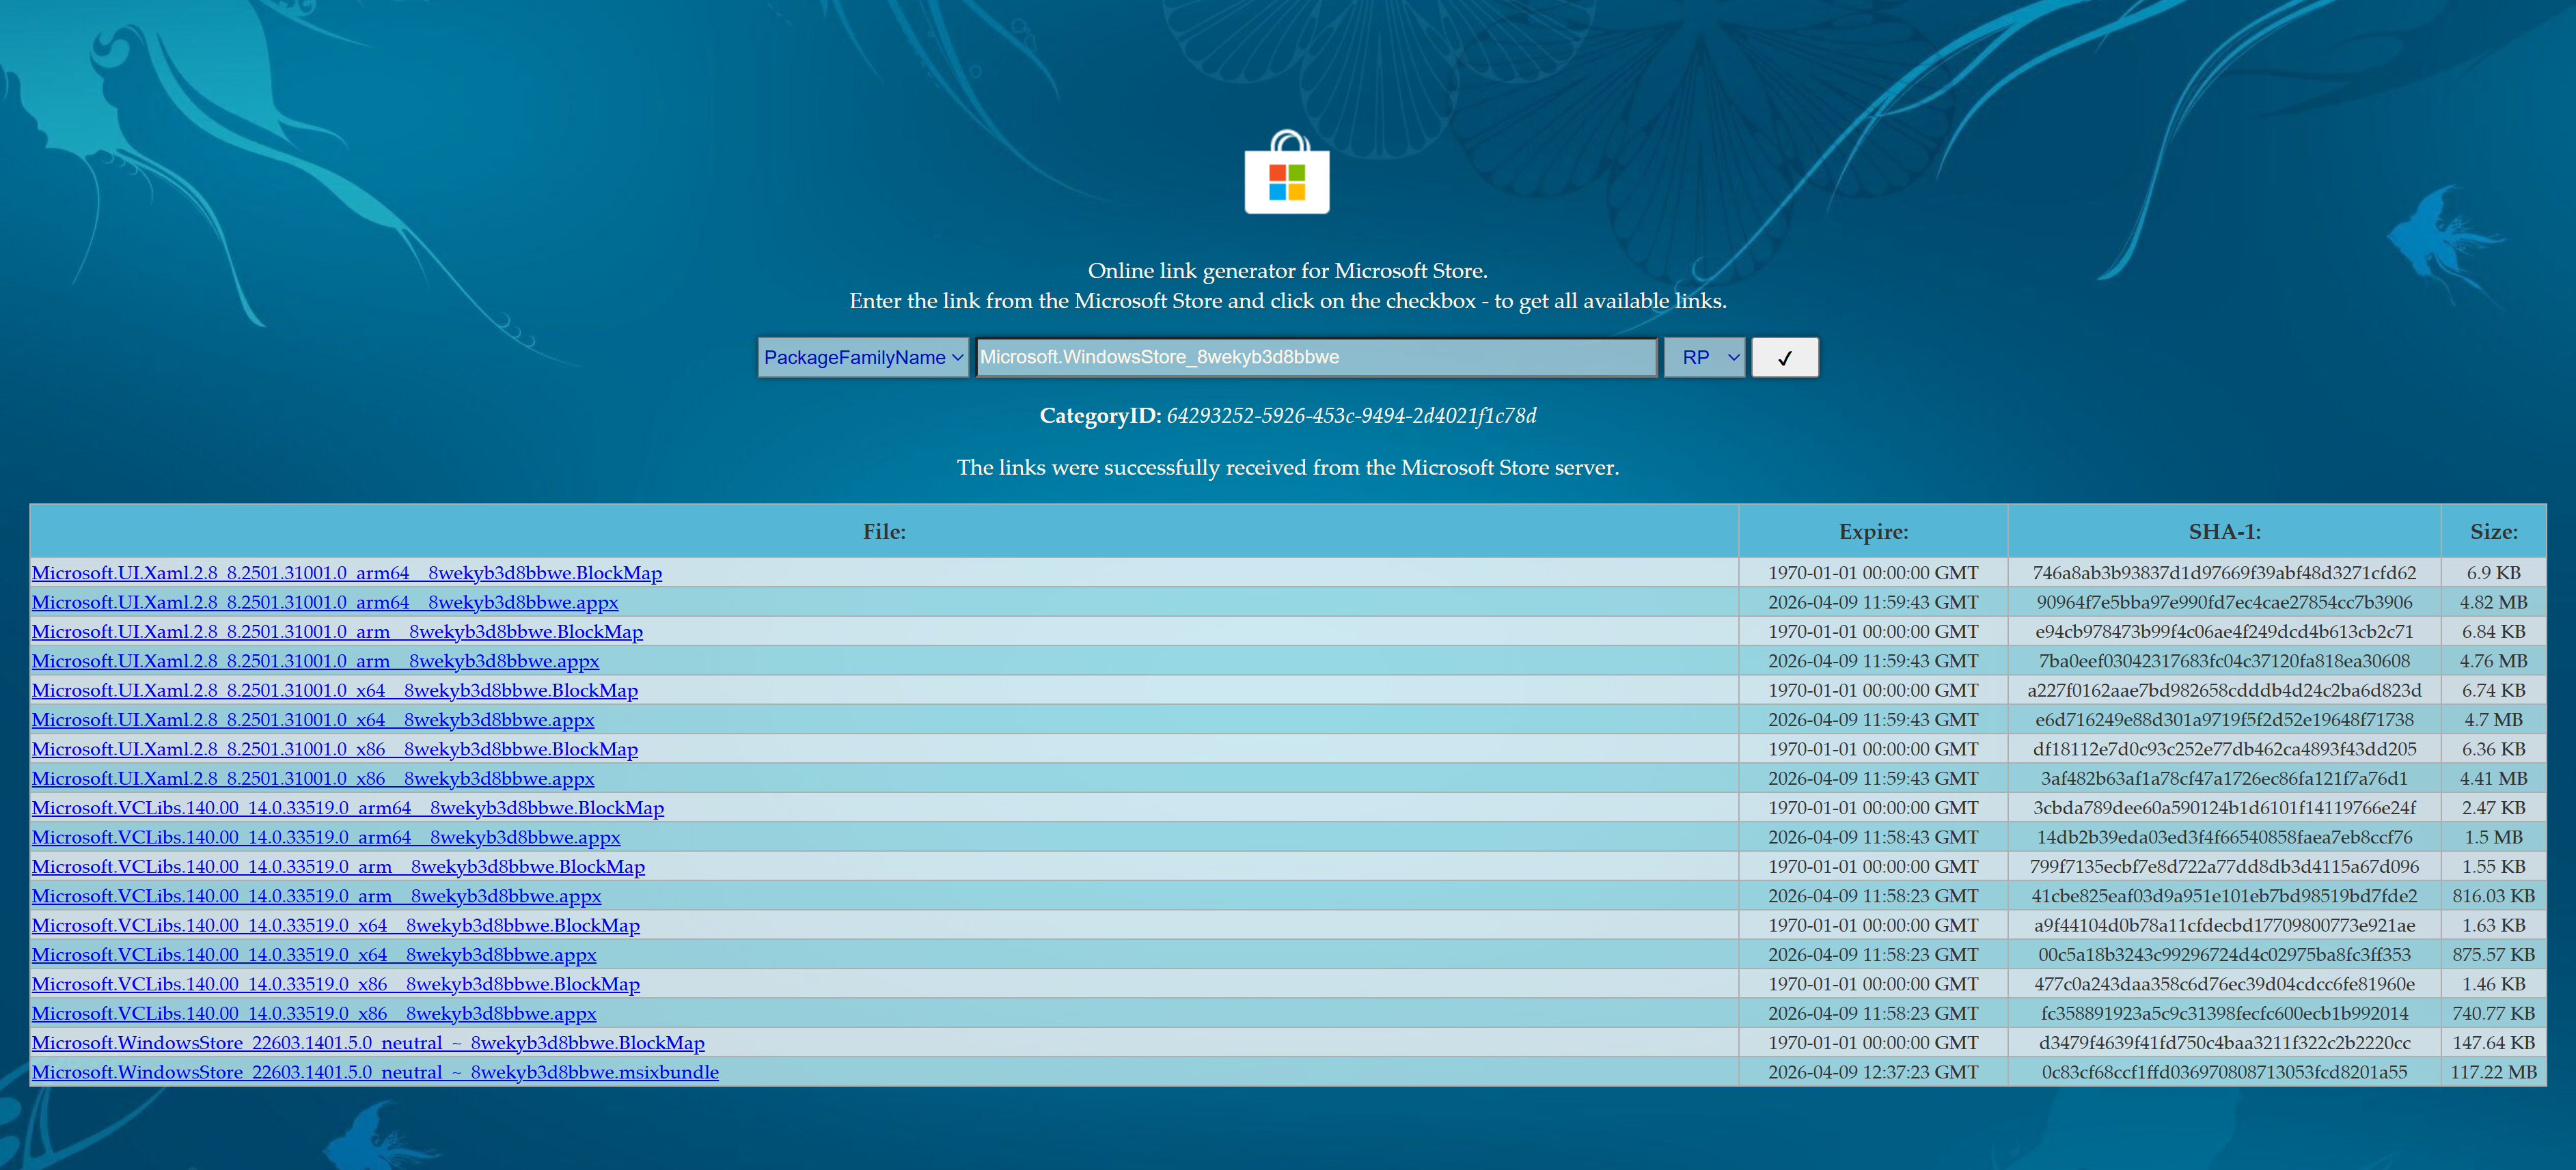Viewport: 2576px width, 1170px height.
Task: Download VCLibs.140.00 x64 appx file
Action: point(314,955)
